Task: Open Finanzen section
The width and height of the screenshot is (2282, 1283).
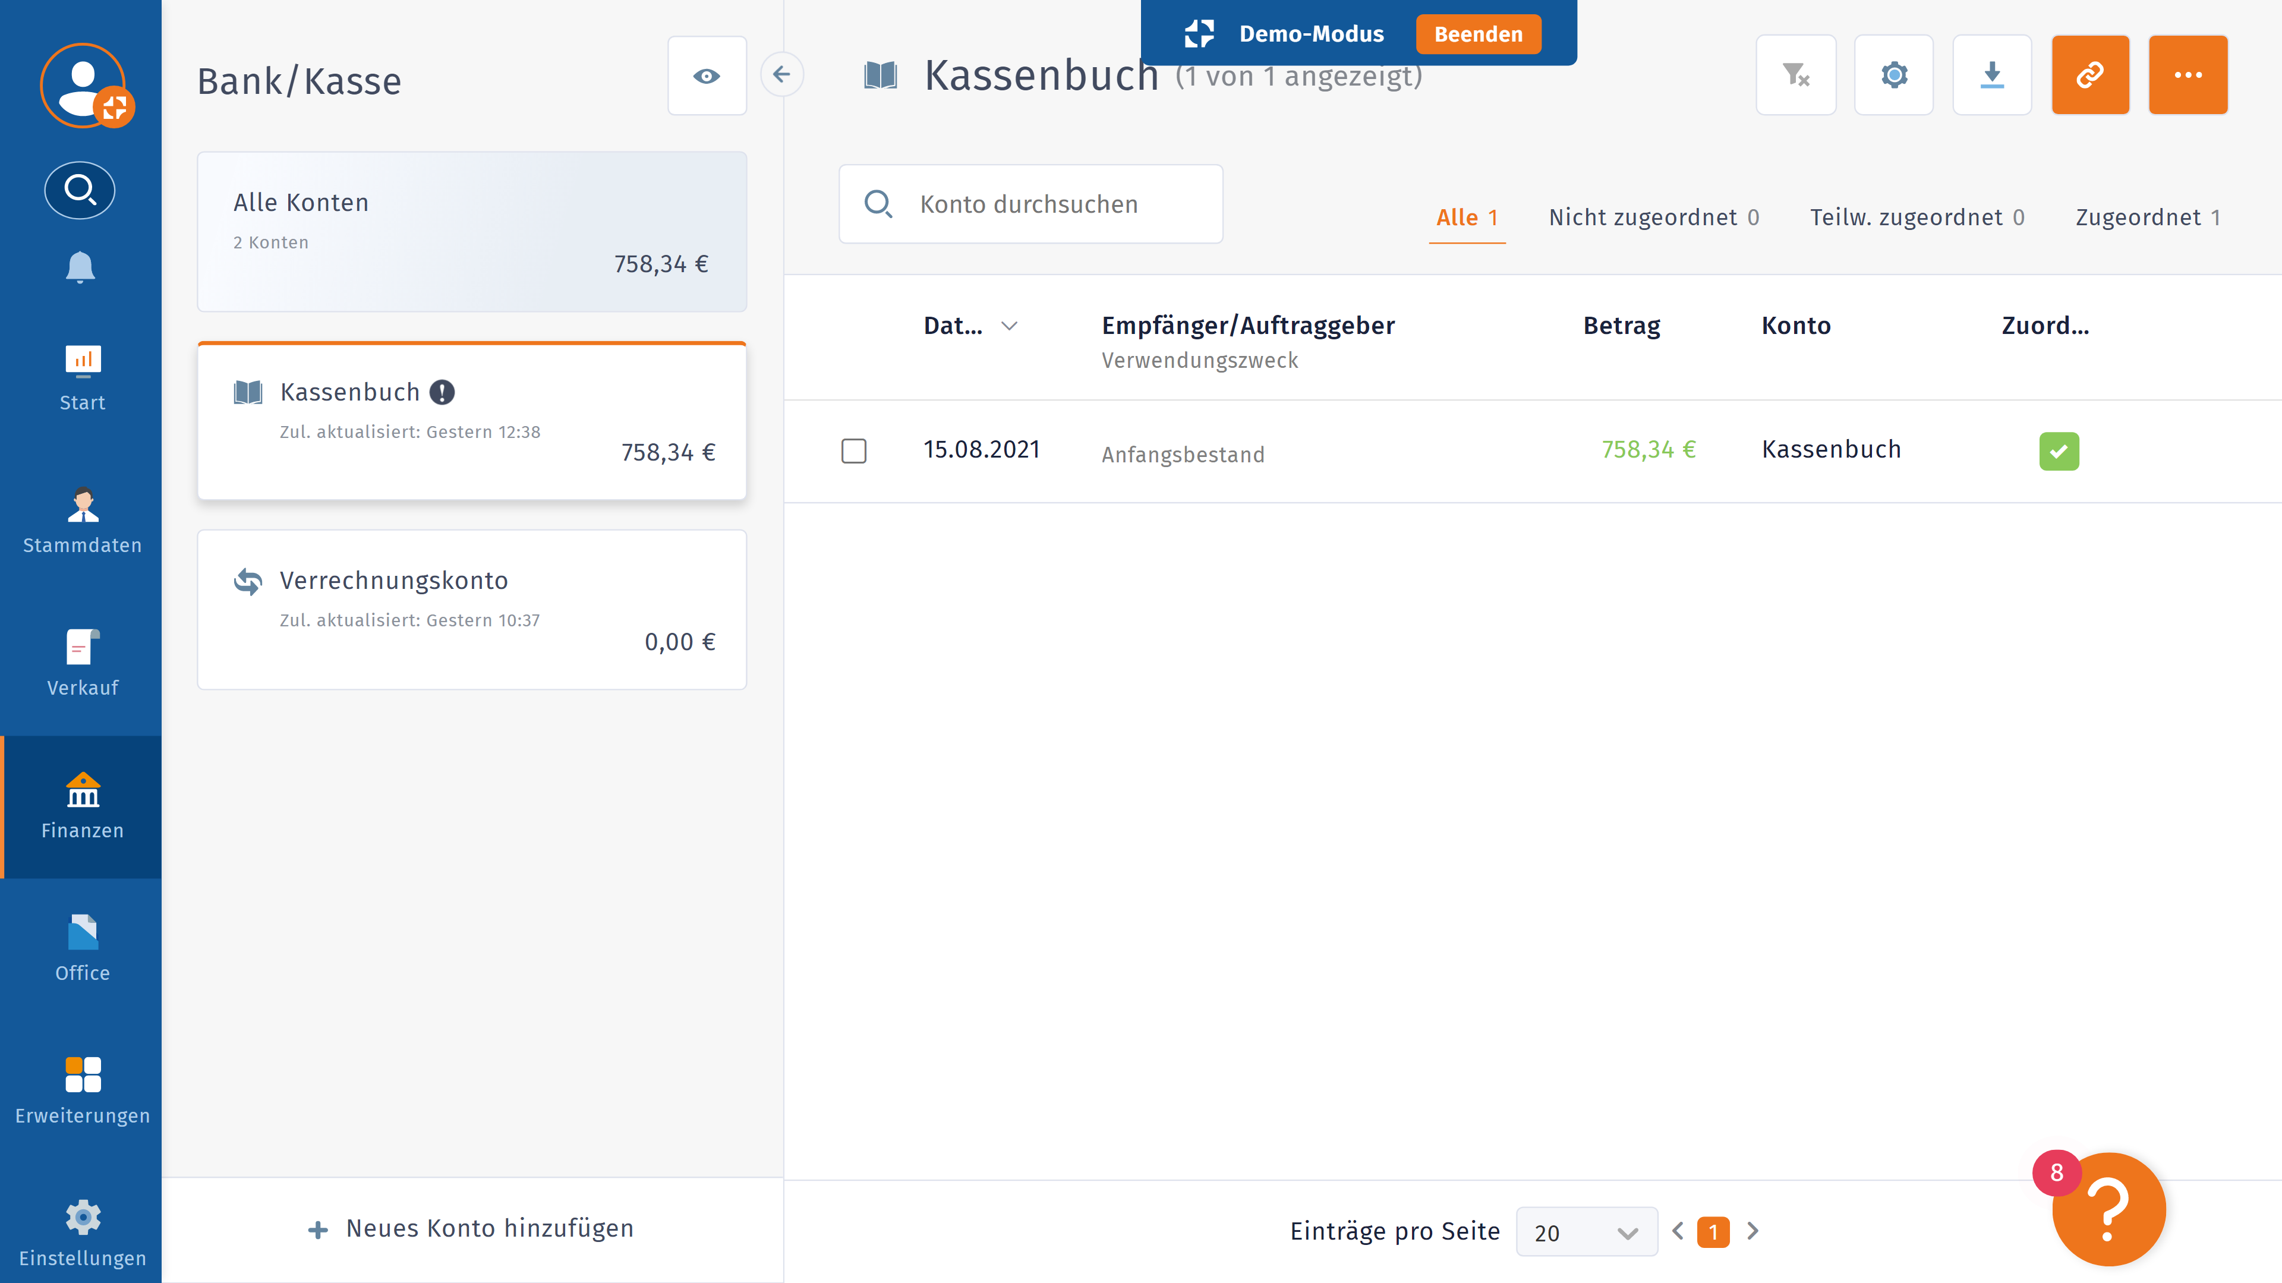Action: coord(81,806)
